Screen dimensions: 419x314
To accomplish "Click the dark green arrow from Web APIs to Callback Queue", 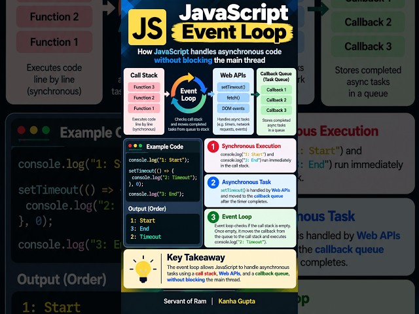I will pos(255,94).
